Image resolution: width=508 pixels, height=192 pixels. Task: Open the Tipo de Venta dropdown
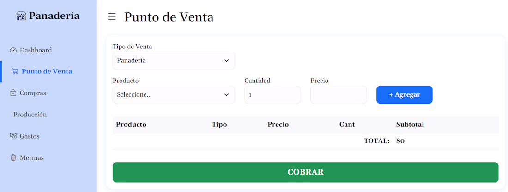(x=173, y=60)
